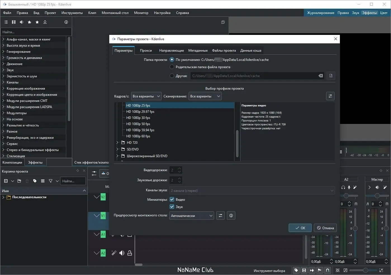
Task: Open the Монтажный стол menu
Action: (115, 13)
